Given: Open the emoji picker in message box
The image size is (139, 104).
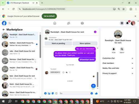Looking at the screenshot, I should 91,93.
